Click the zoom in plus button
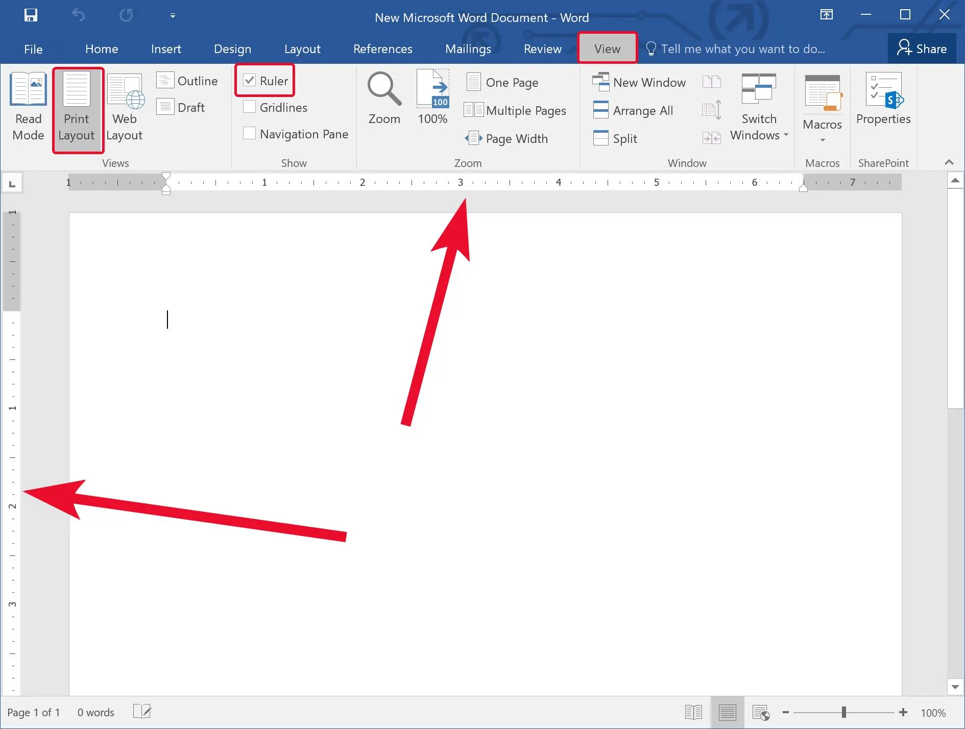Screen dimensions: 965x729 [x=903, y=712]
